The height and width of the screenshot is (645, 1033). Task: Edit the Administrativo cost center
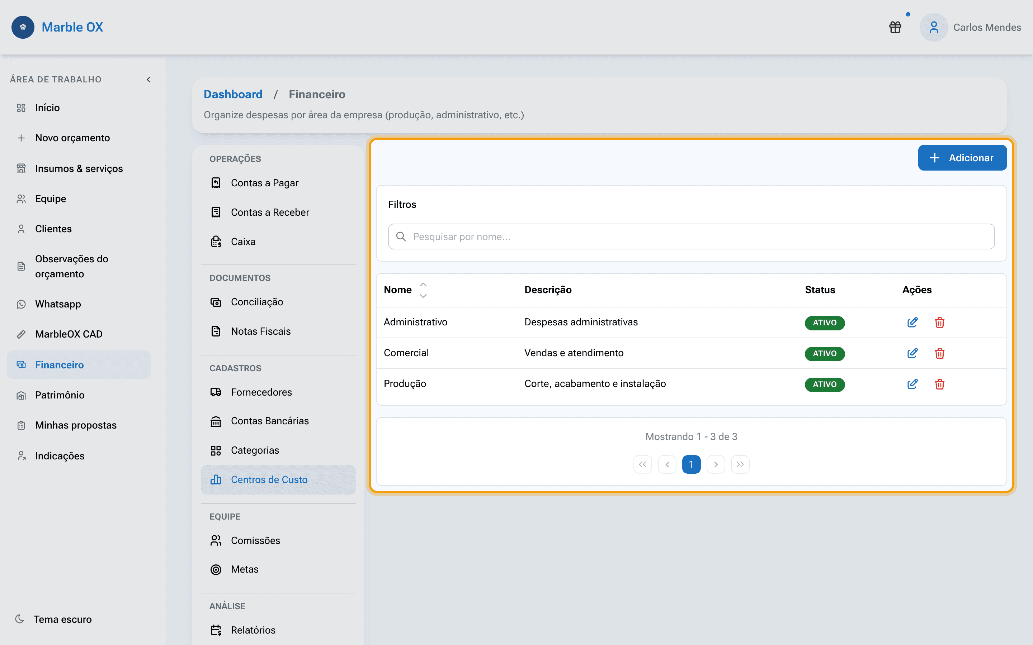(x=912, y=322)
